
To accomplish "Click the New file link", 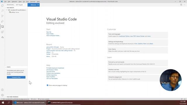I will [x=49, y=32].
